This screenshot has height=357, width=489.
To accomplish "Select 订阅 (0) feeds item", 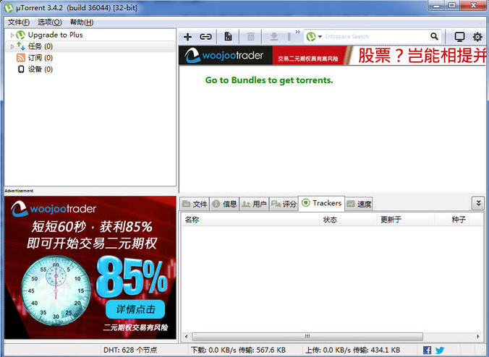I will [41, 58].
